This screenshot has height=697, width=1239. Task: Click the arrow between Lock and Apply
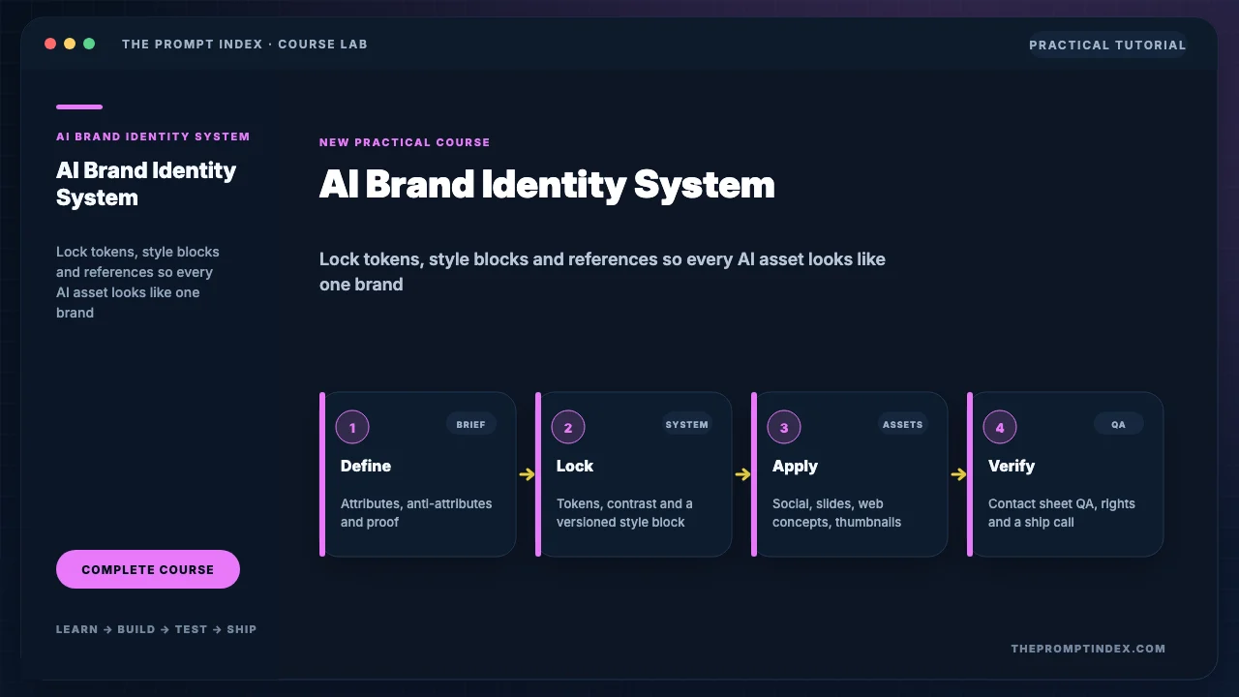click(x=742, y=474)
